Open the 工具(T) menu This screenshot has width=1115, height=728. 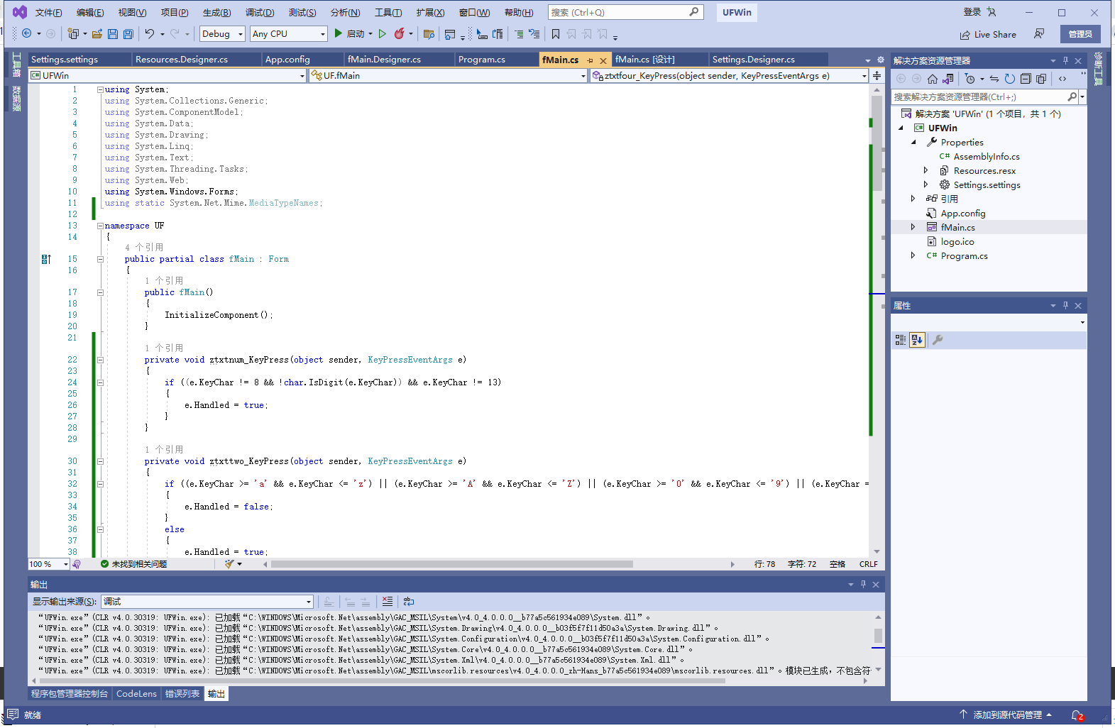click(x=388, y=12)
